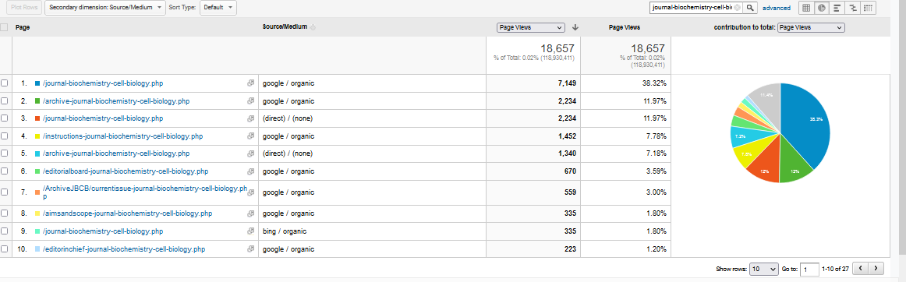Open the advanced filter link
This screenshot has height=282, width=906.
[776, 8]
